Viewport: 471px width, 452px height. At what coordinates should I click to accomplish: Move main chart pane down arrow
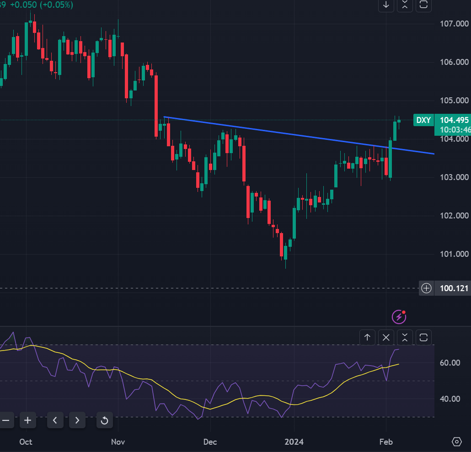click(386, 5)
